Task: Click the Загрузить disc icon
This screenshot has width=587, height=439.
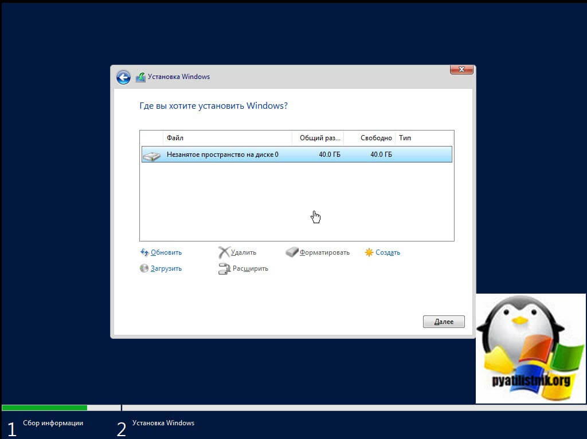Action: point(144,268)
